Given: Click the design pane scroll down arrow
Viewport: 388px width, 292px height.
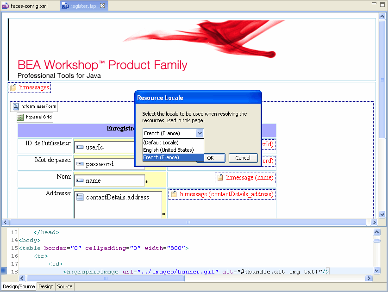Looking at the screenshot, I should pyautogui.click(x=382, y=215).
